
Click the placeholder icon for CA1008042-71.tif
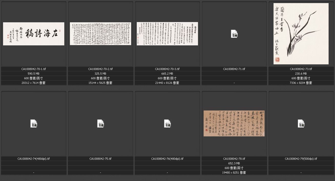pyautogui.click(x=234, y=34)
